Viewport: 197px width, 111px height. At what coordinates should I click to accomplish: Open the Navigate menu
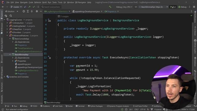[x=24, y=2]
